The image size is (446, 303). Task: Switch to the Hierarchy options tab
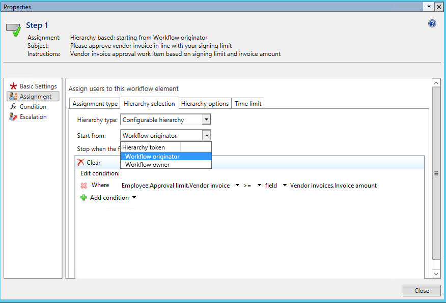tap(205, 104)
